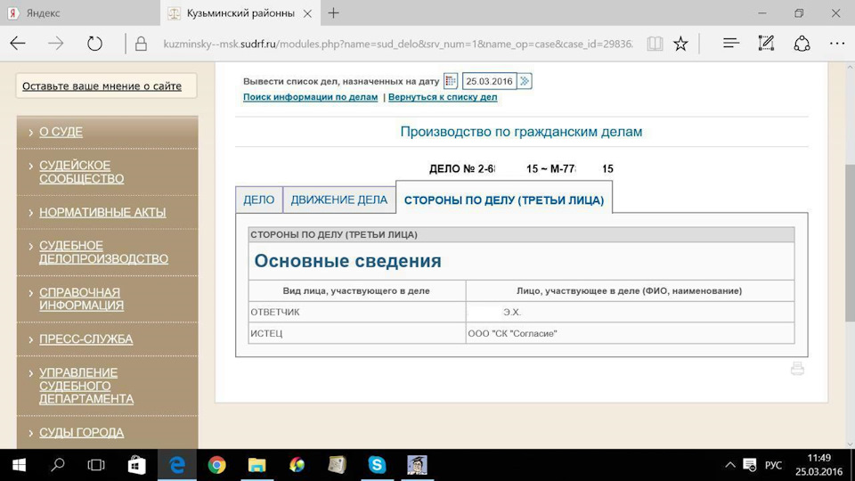Viewport: 855px width, 481px height.
Task: Open the Hub three-lines icon
Action: click(730, 43)
